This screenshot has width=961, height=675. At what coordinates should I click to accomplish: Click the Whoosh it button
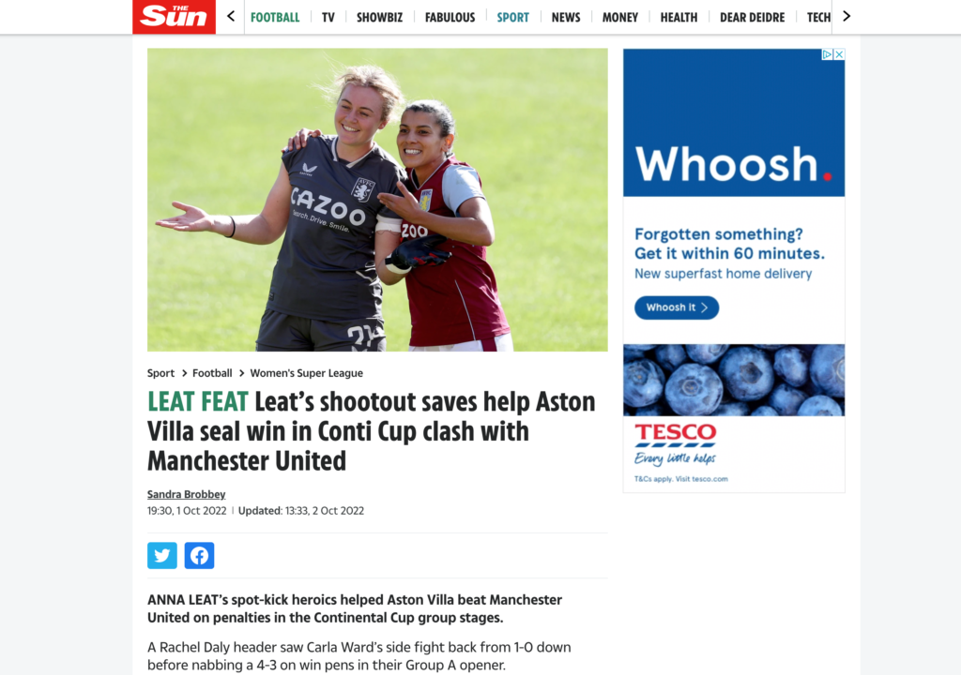point(677,307)
